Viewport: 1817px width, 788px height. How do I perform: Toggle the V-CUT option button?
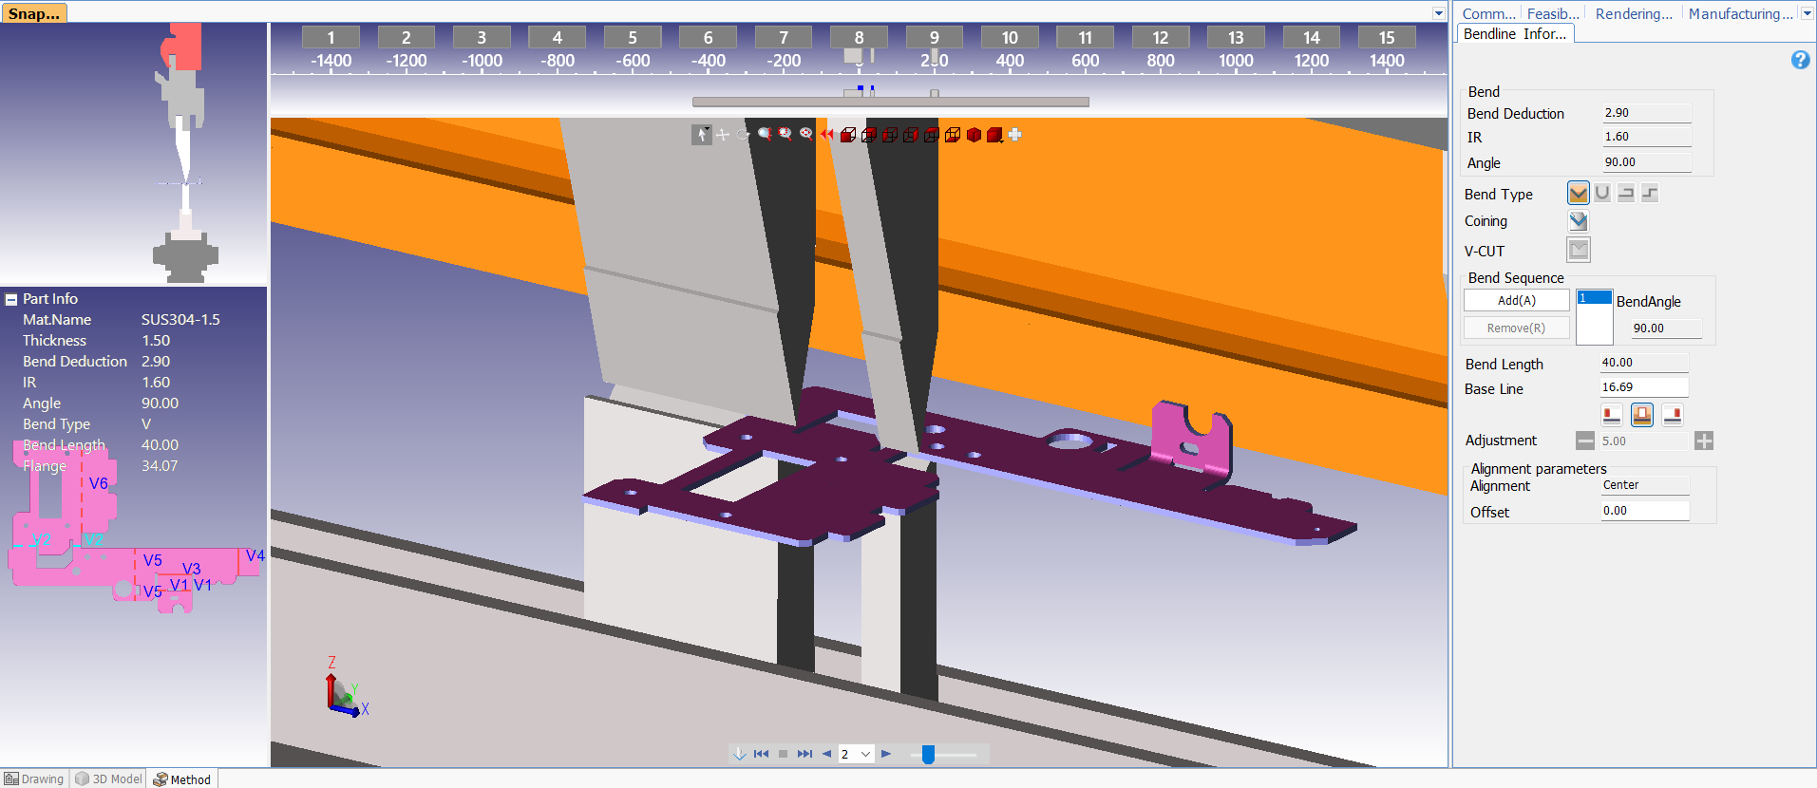(1578, 251)
